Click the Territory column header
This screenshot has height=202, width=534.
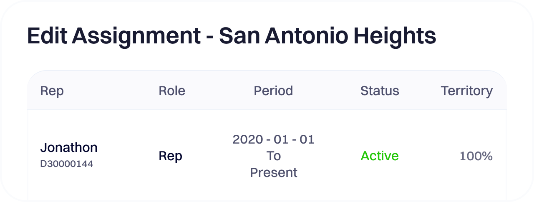click(x=466, y=91)
